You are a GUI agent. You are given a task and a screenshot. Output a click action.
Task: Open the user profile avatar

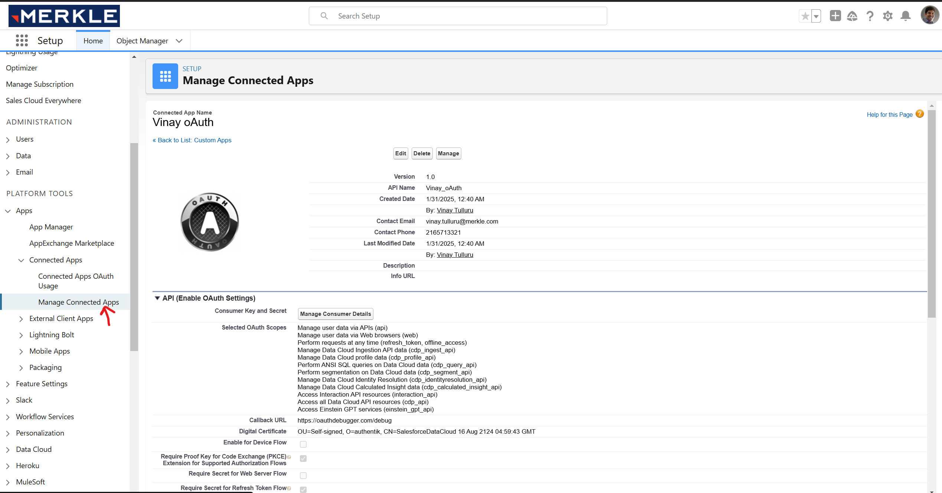tap(929, 15)
